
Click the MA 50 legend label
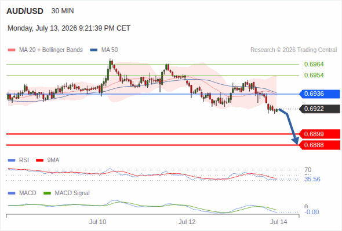click(110, 50)
